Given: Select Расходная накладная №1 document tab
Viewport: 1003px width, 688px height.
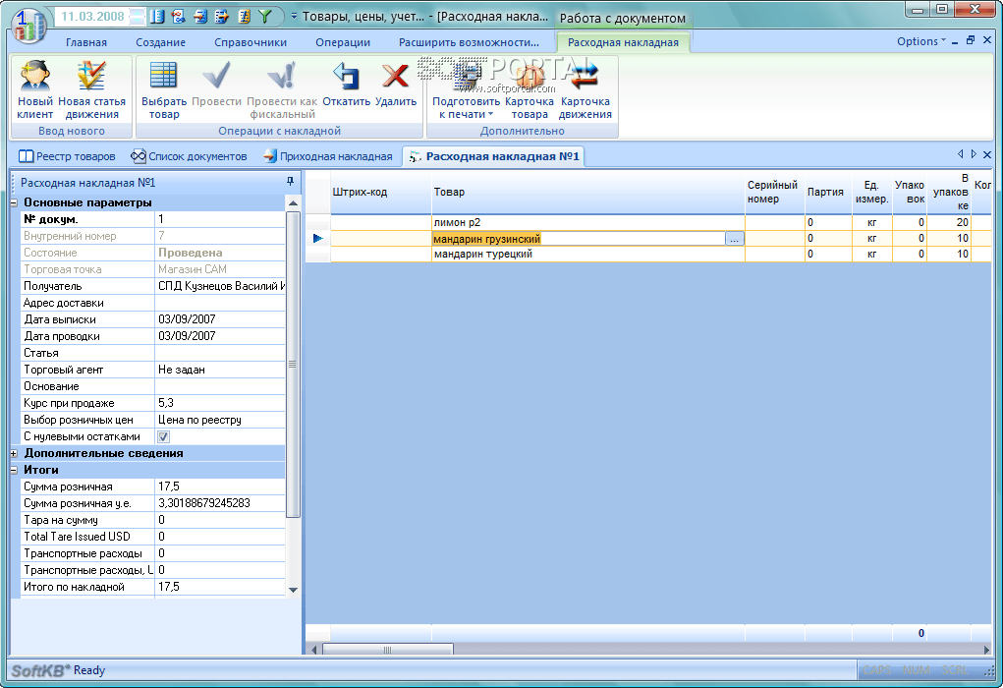Looking at the screenshot, I should (x=494, y=156).
